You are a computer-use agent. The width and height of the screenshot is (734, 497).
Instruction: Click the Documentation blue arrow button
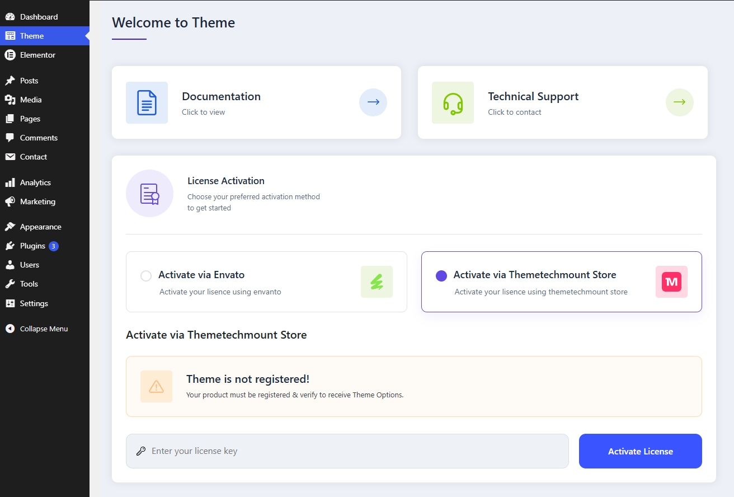click(x=373, y=102)
